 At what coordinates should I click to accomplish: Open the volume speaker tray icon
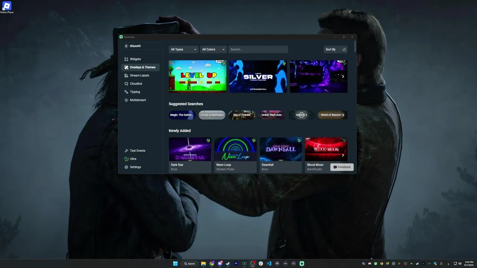coord(460,264)
